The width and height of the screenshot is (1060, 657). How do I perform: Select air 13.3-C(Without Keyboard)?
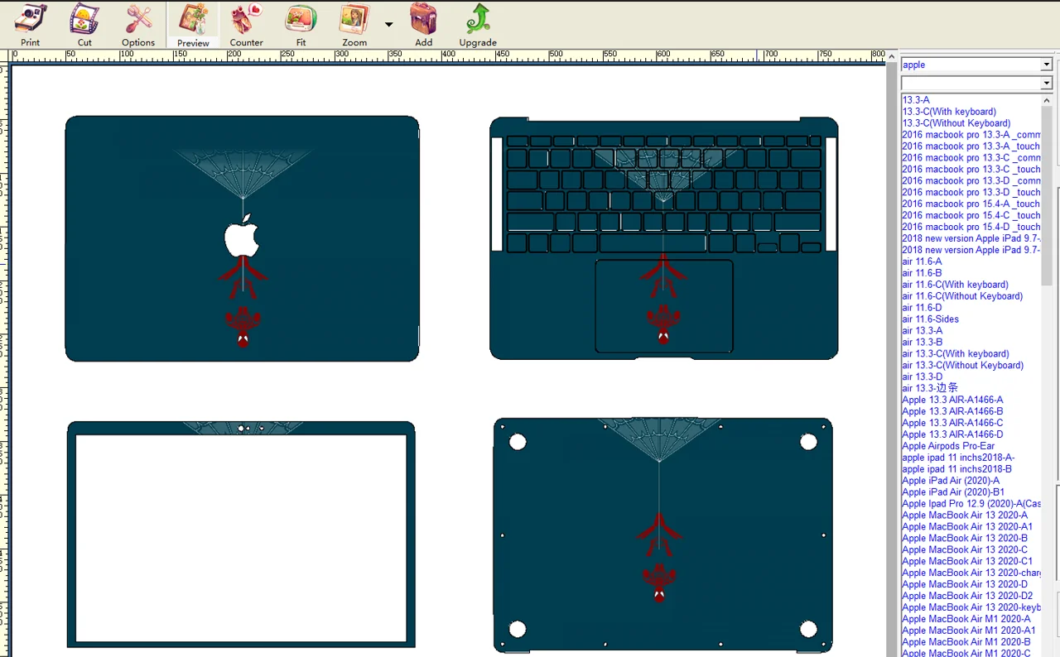[x=962, y=366]
